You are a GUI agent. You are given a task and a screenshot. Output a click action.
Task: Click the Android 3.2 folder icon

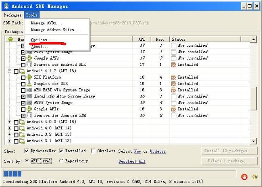(22, 135)
